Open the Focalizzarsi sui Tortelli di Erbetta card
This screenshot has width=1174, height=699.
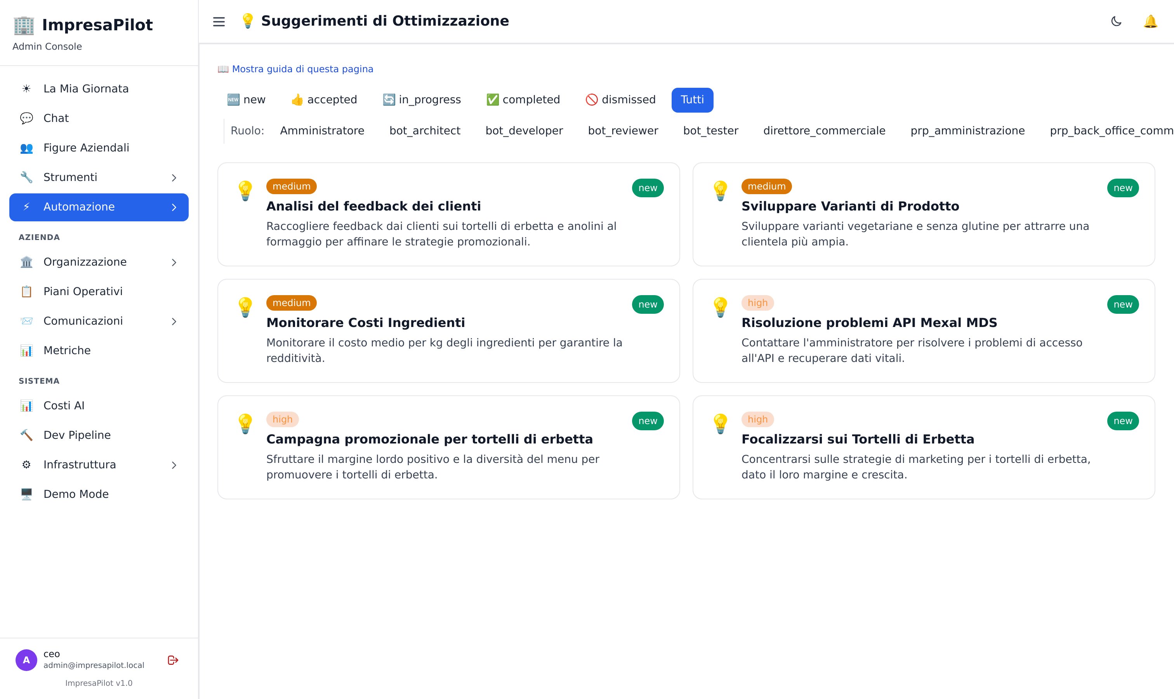(x=924, y=447)
